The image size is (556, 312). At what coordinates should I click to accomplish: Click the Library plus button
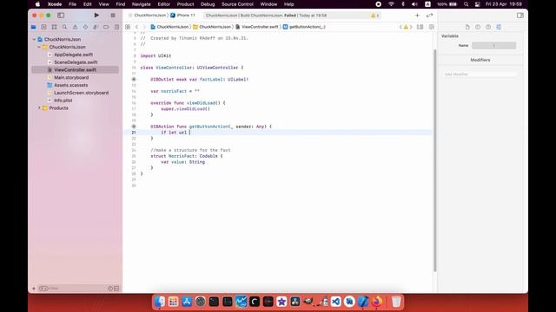[x=417, y=16]
